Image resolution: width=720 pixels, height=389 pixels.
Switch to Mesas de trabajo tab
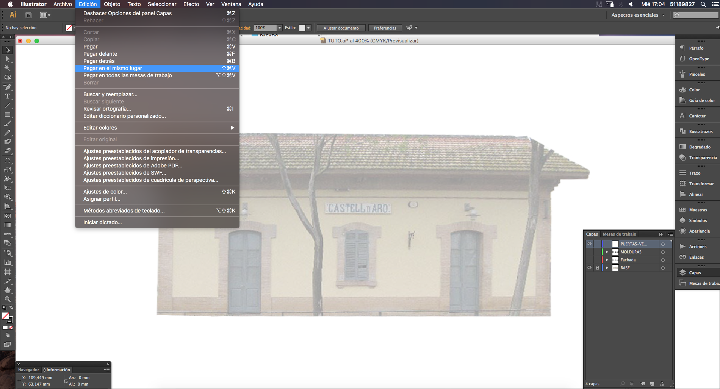[619, 234]
